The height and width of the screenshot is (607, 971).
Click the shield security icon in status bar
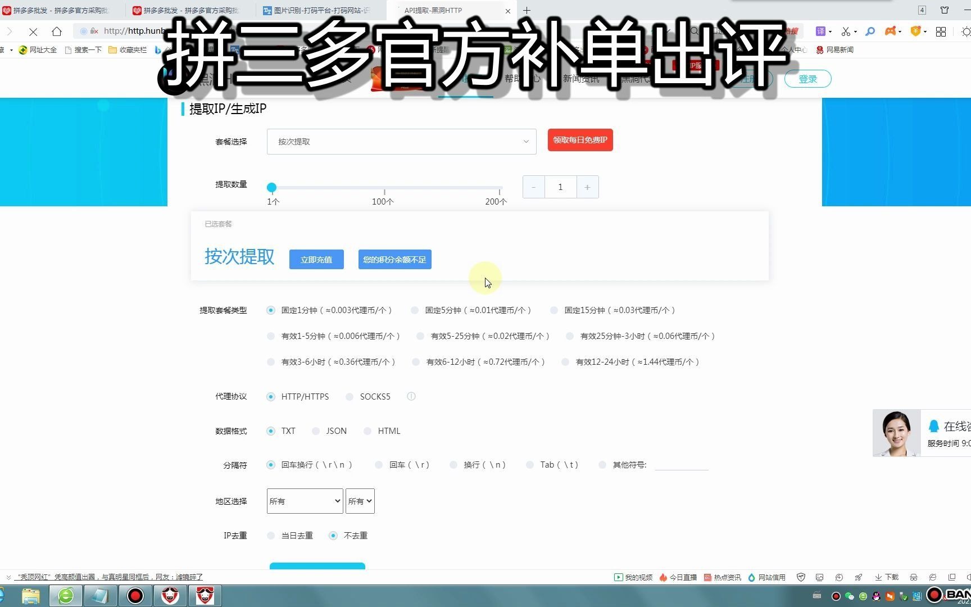[801, 577]
